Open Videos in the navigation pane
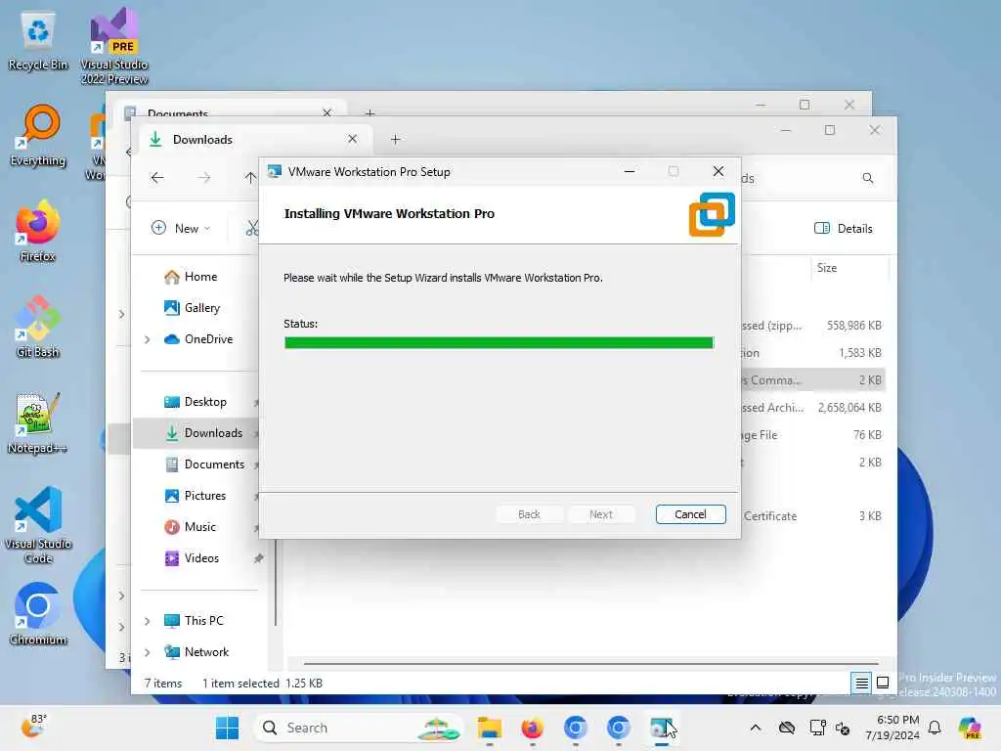This screenshot has height=751, width=1001. 200,558
